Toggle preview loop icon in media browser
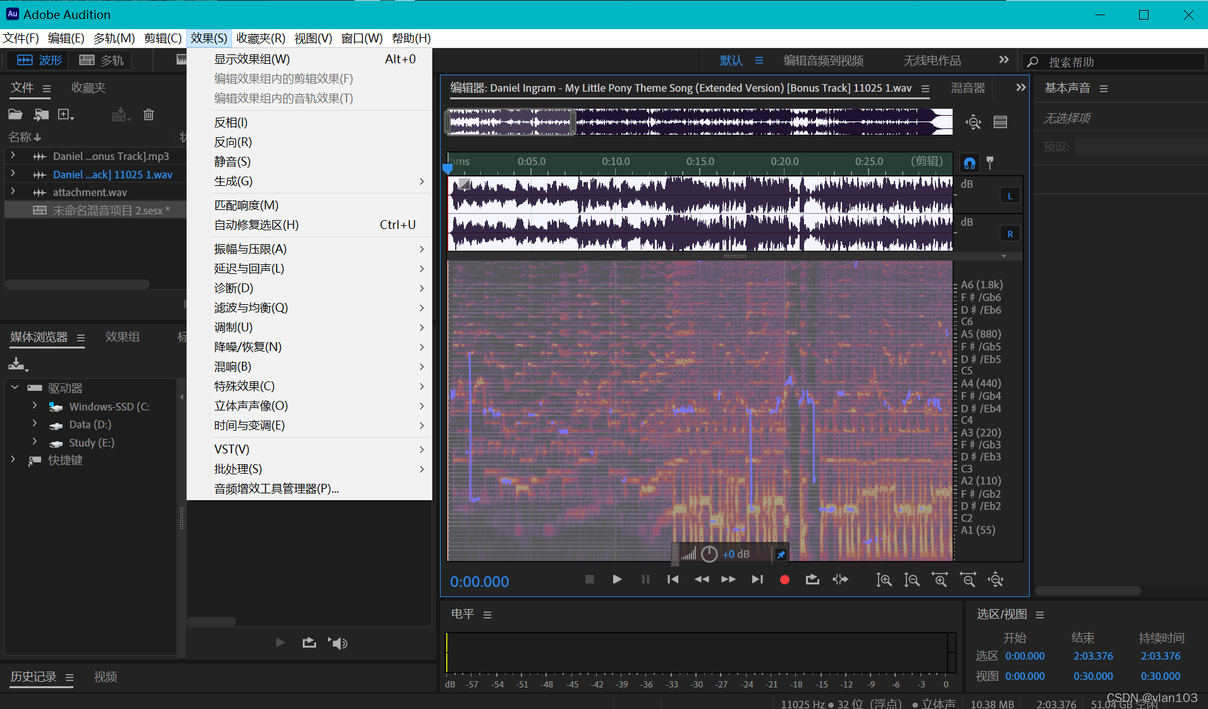1208x709 pixels. [x=309, y=643]
